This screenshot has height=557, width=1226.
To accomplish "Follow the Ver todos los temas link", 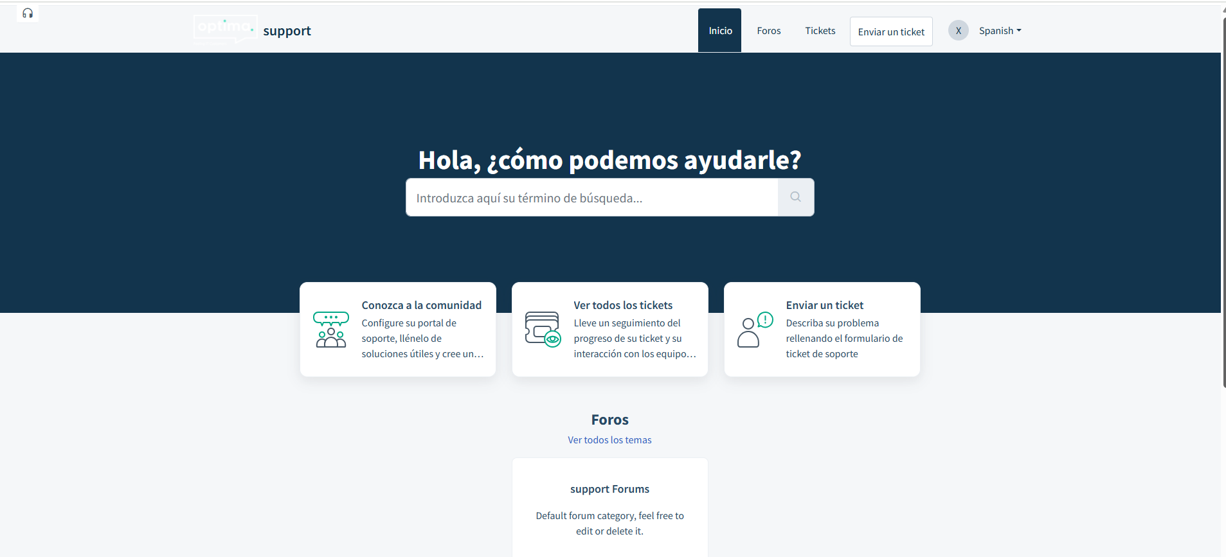I will [609, 440].
